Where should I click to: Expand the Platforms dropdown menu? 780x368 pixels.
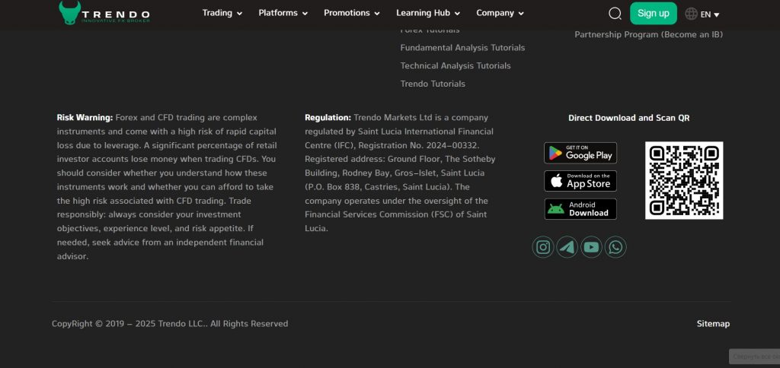coord(283,13)
